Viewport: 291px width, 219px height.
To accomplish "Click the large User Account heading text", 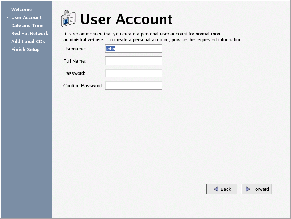I will click(x=126, y=19).
